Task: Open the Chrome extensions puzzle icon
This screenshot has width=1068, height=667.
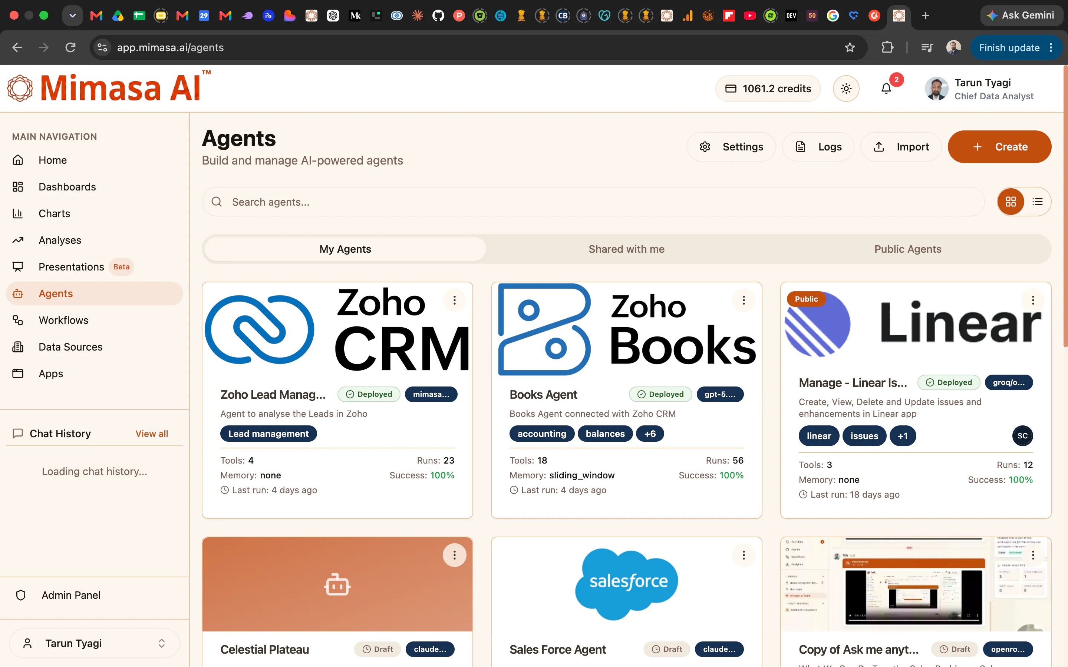Action: (887, 48)
